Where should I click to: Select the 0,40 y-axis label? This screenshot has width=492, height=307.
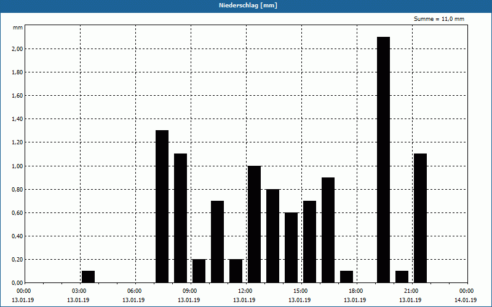point(17,236)
